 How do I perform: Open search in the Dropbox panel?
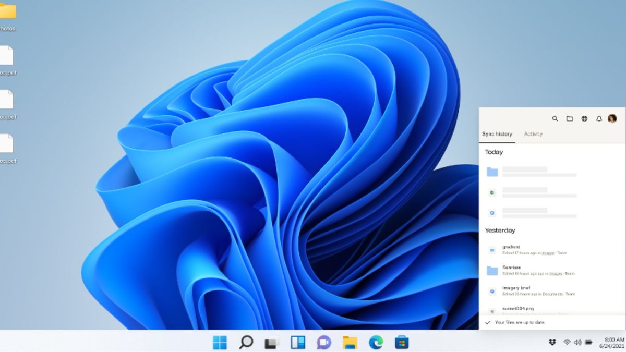coord(555,118)
